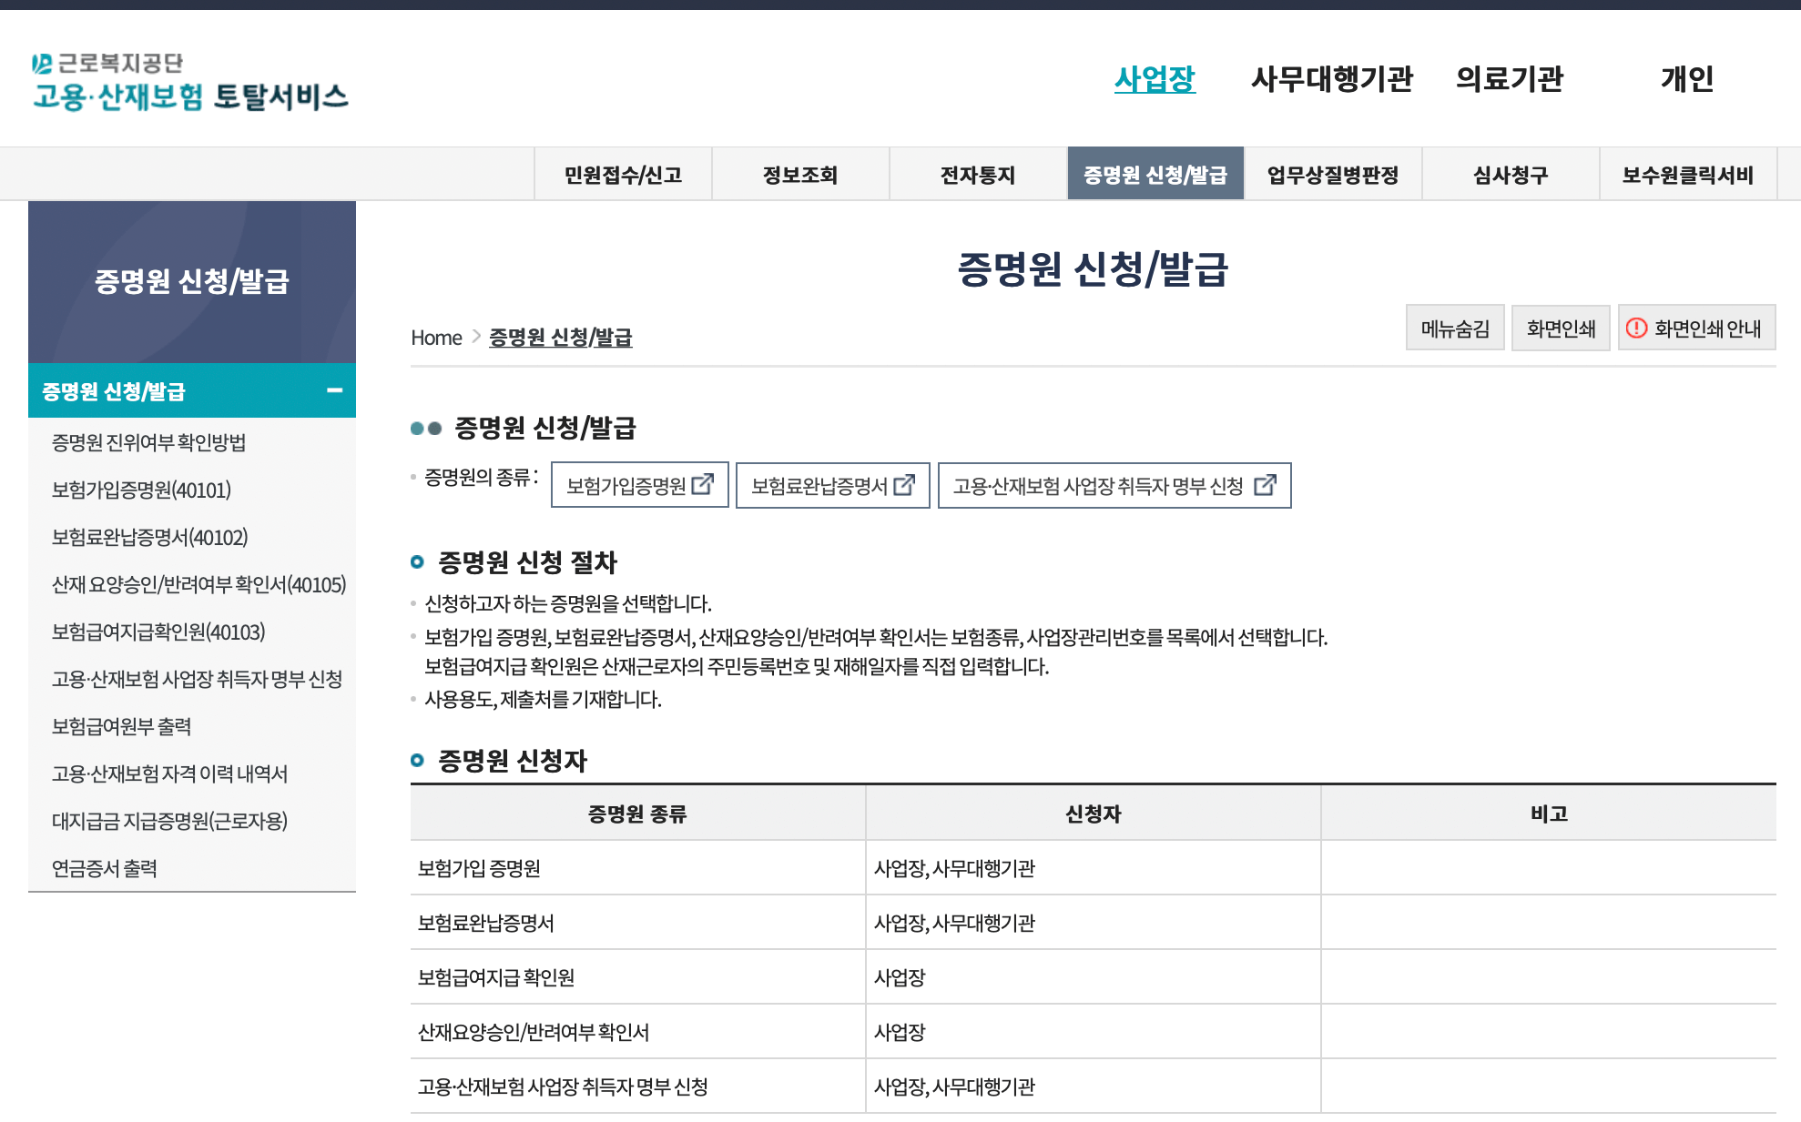This screenshot has height=1122, width=1801.
Task: Open 심사청구 from the top menu bar
Action: (1511, 173)
